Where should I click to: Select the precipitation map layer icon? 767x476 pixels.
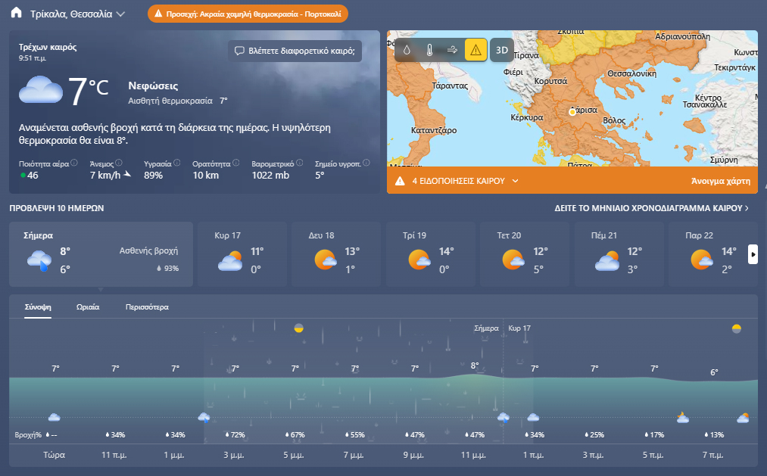coord(407,50)
